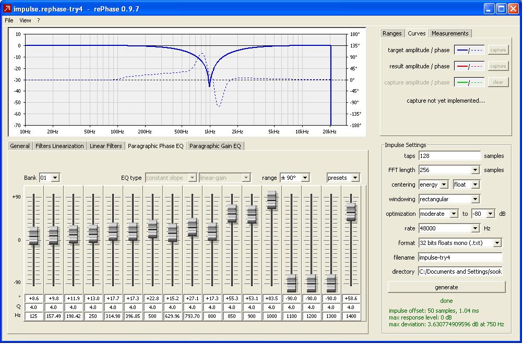
Task: Click the 1000 Hz phase slider handle
Action: tap(271, 200)
